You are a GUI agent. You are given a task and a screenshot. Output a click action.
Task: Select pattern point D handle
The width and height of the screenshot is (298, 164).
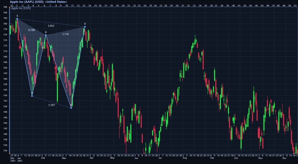(85, 27)
